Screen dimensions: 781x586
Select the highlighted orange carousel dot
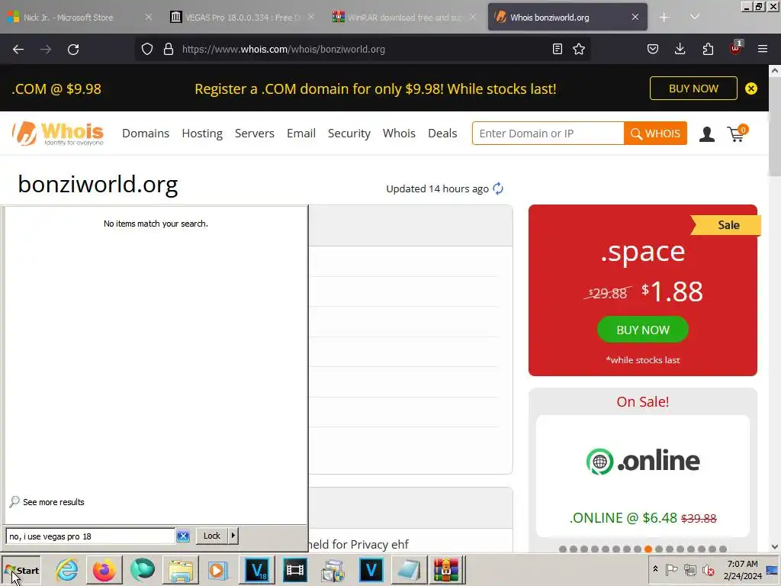[648, 549]
